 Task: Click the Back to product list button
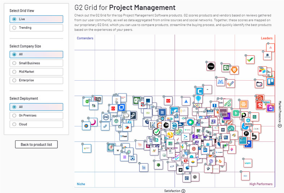pos(36,144)
